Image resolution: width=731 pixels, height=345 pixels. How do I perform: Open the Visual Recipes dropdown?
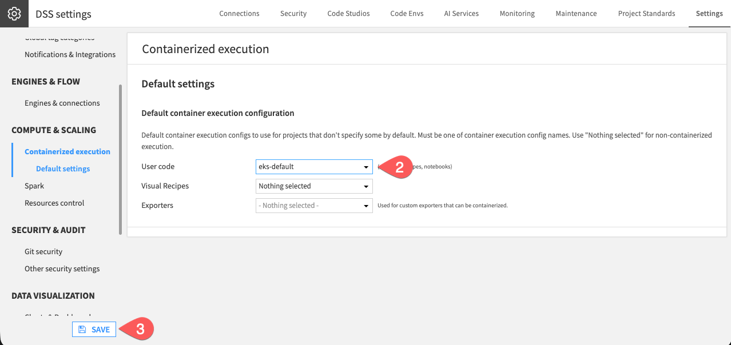(x=314, y=186)
